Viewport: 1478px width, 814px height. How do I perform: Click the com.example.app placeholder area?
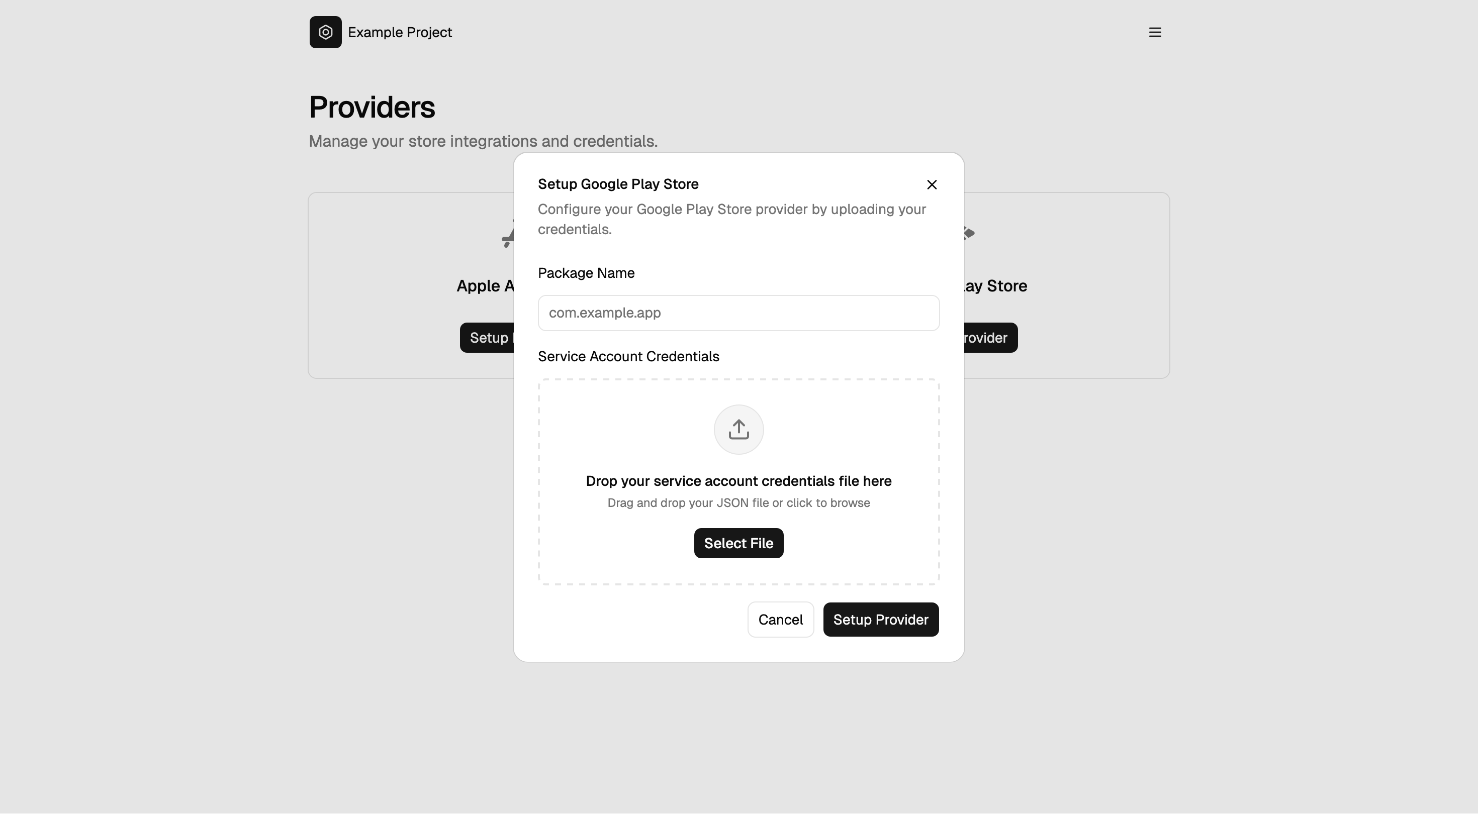point(604,313)
